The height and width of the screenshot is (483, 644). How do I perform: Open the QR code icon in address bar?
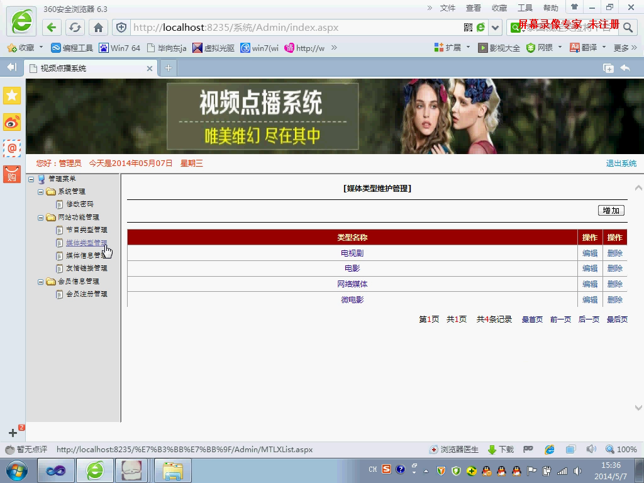coord(468,28)
